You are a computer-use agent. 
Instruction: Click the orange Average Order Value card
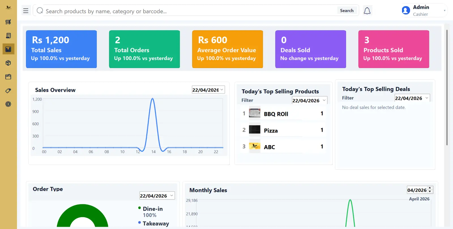tap(228, 49)
